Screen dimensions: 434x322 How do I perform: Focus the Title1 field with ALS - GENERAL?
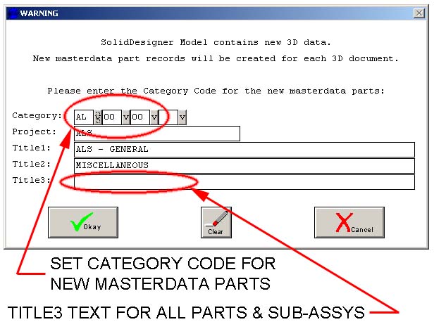pos(244,149)
